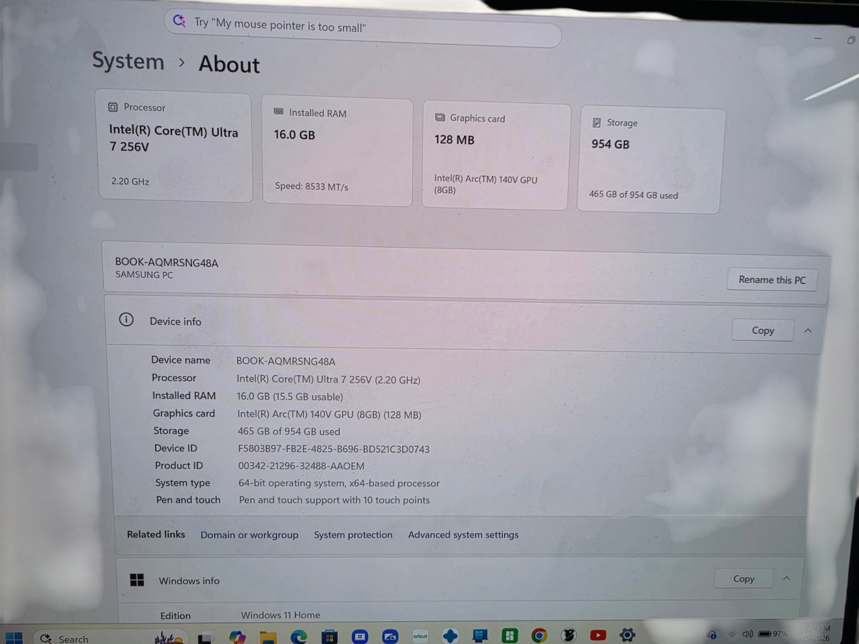Click '64-bit operating system' system type text
Screen dimensions: 859x644
(339, 483)
